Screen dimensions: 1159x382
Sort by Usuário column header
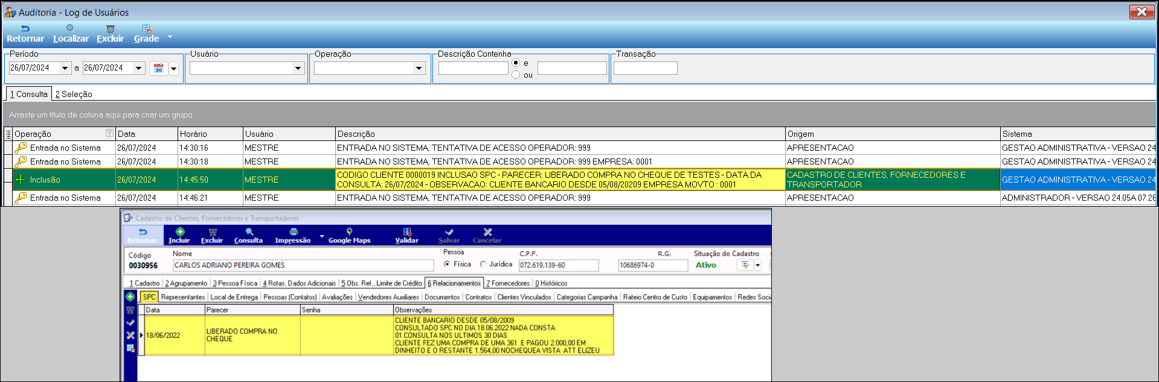click(289, 134)
